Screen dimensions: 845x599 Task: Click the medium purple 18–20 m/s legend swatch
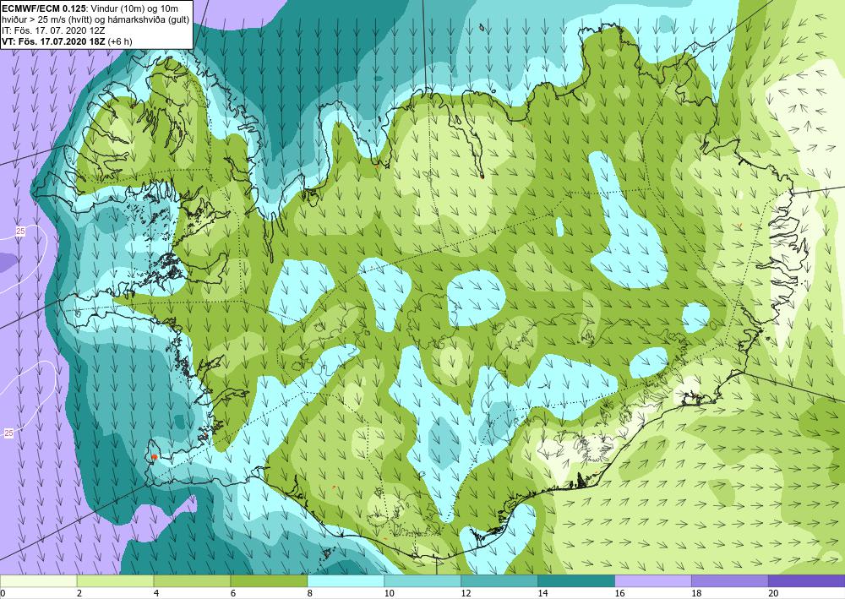pyautogui.click(x=729, y=581)
